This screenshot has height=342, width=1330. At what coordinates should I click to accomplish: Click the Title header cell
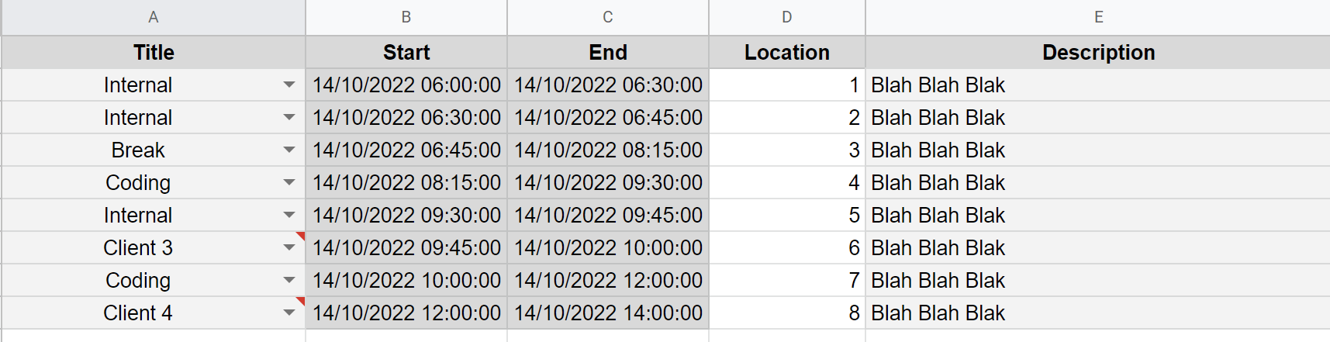[154, 52]
